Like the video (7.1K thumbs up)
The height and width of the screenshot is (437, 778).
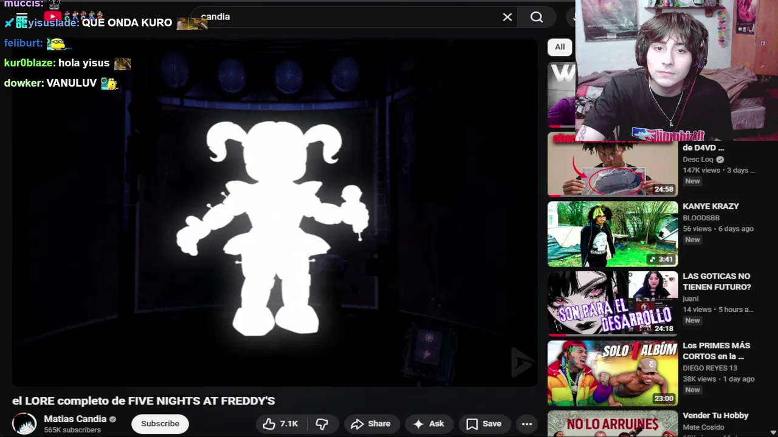click(x=280, y=424)
